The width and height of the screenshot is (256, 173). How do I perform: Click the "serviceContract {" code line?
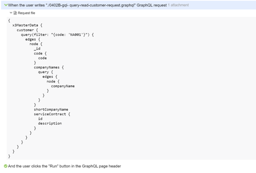tap(52, 114)
